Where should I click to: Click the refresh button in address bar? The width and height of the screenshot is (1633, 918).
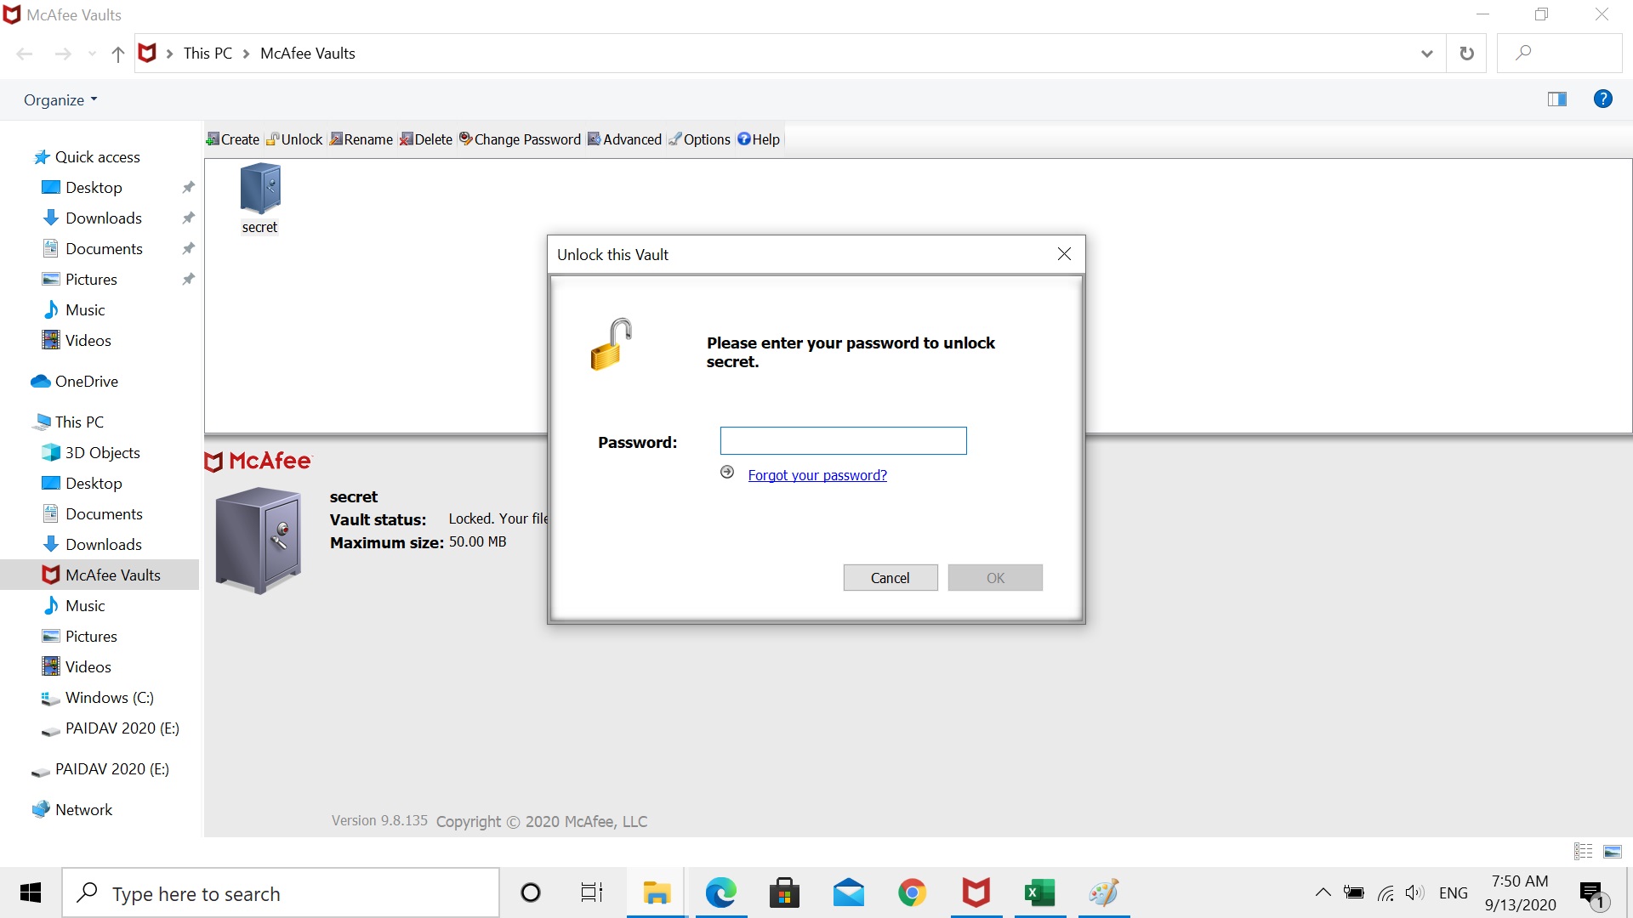[x=1466, y=54]
